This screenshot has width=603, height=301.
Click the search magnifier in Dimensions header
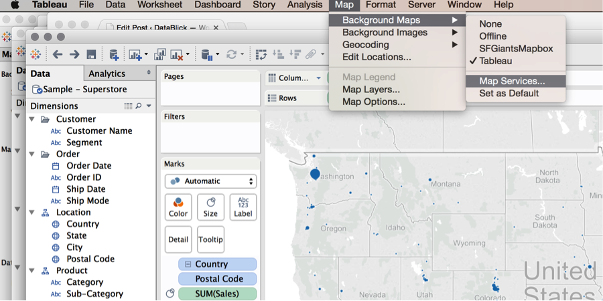point(139,106)
